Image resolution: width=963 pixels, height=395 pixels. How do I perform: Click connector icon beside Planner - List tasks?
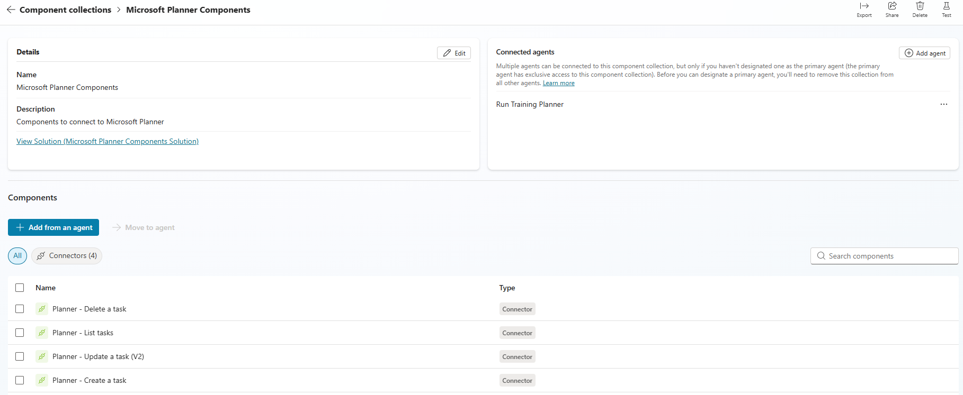[42, 333]
